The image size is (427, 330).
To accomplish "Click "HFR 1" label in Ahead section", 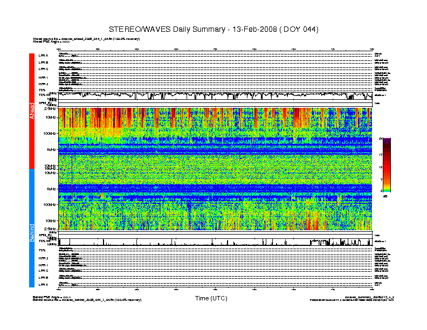I will click(43, 78).
